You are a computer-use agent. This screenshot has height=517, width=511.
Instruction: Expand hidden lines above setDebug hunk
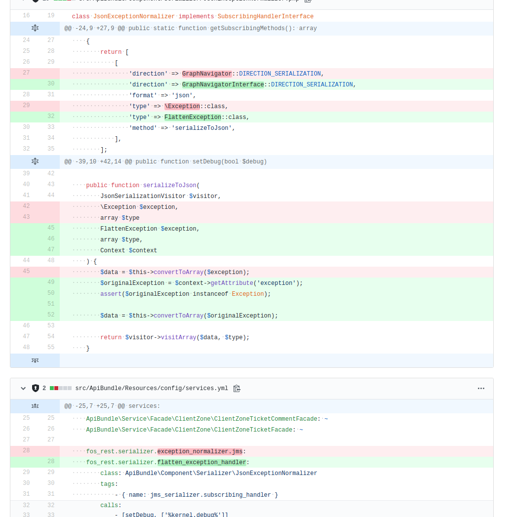pos(35,161)
